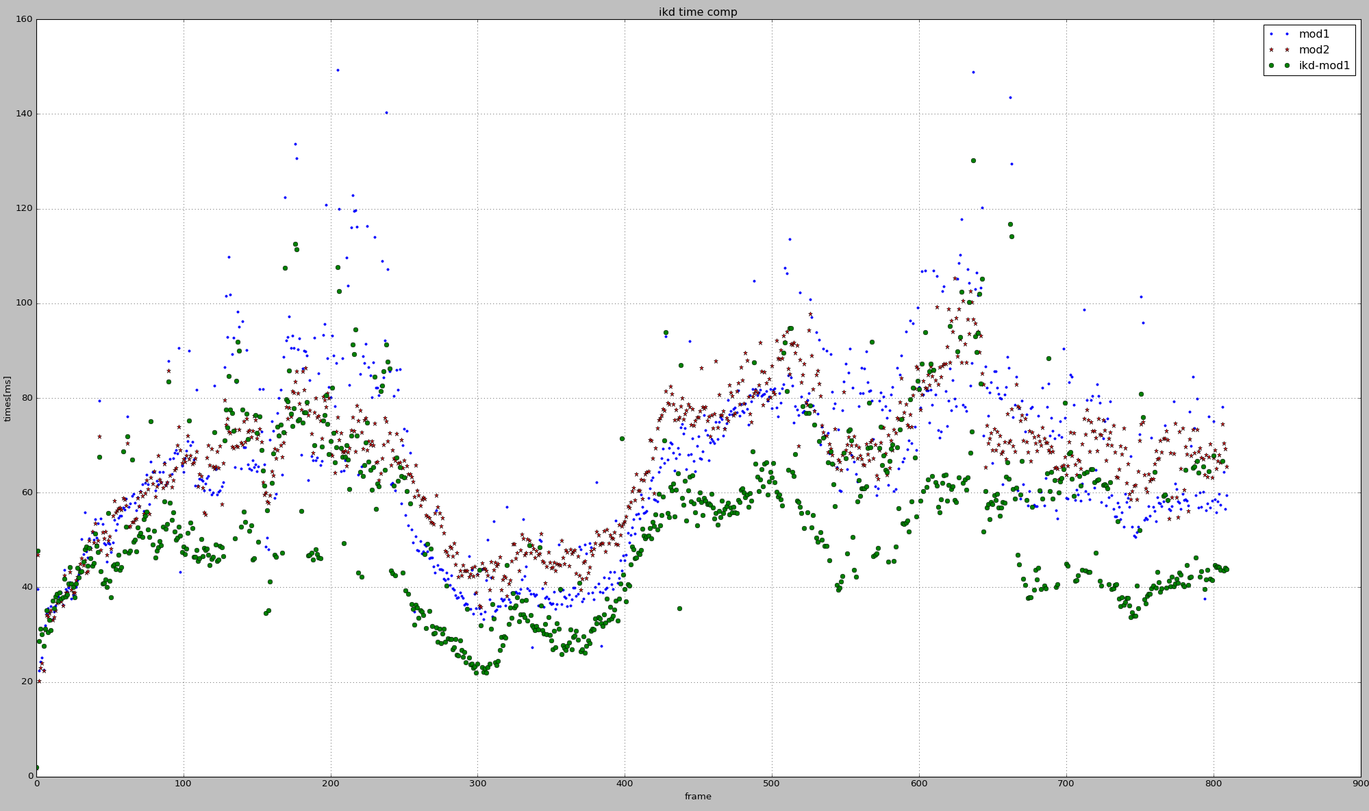The width and height of the screenshot is (1369, 811).
Task: Click the plot title ikd time comp
Action: tap(698, 12)
